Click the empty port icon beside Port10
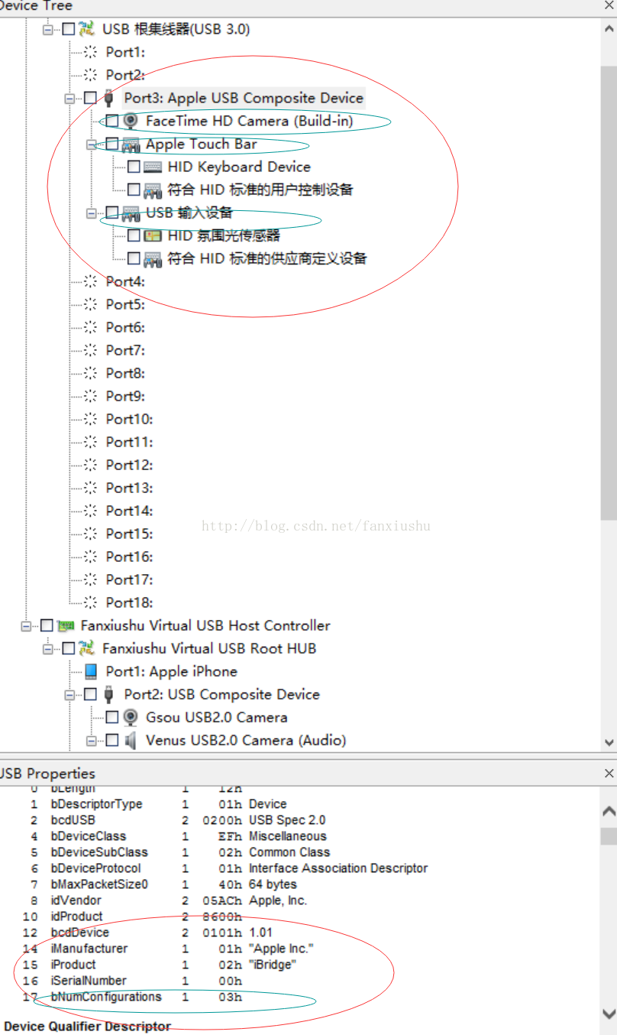This screenshot has width=617, height=1035. [x=91, y=419]
